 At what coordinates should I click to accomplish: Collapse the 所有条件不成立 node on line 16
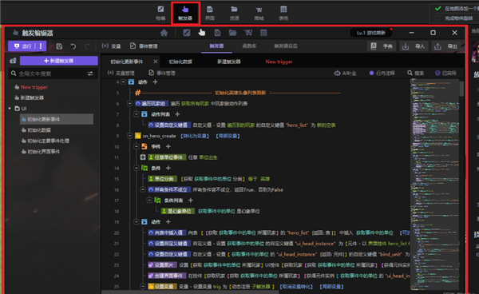point(143,189)
